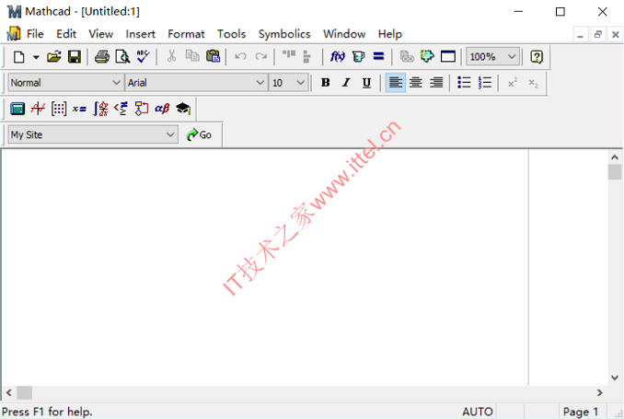Open the Greek symbol αβ toolbar palette
624x419 pixels.
tap(162, 109)
